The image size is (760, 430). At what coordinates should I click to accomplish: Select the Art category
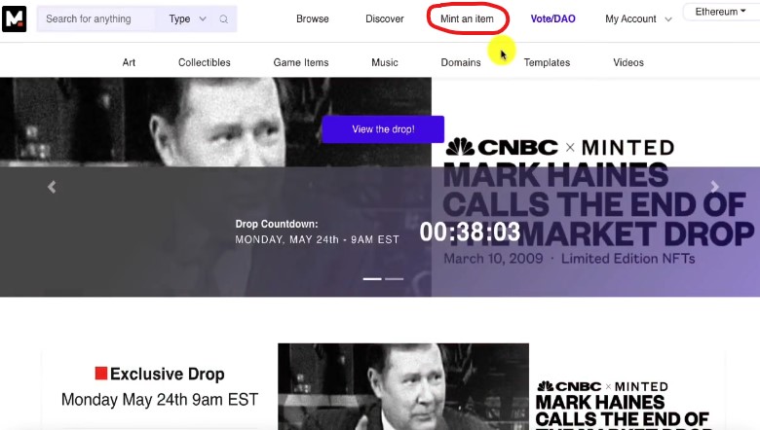(x=129, y=62)
